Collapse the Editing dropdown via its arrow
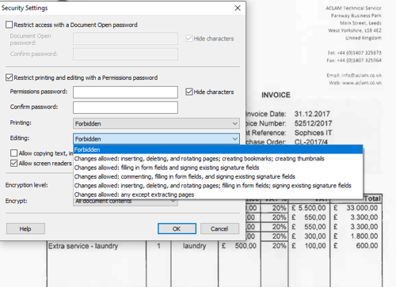This screenshot has height=287, width=396. click(x=234, y=139)
